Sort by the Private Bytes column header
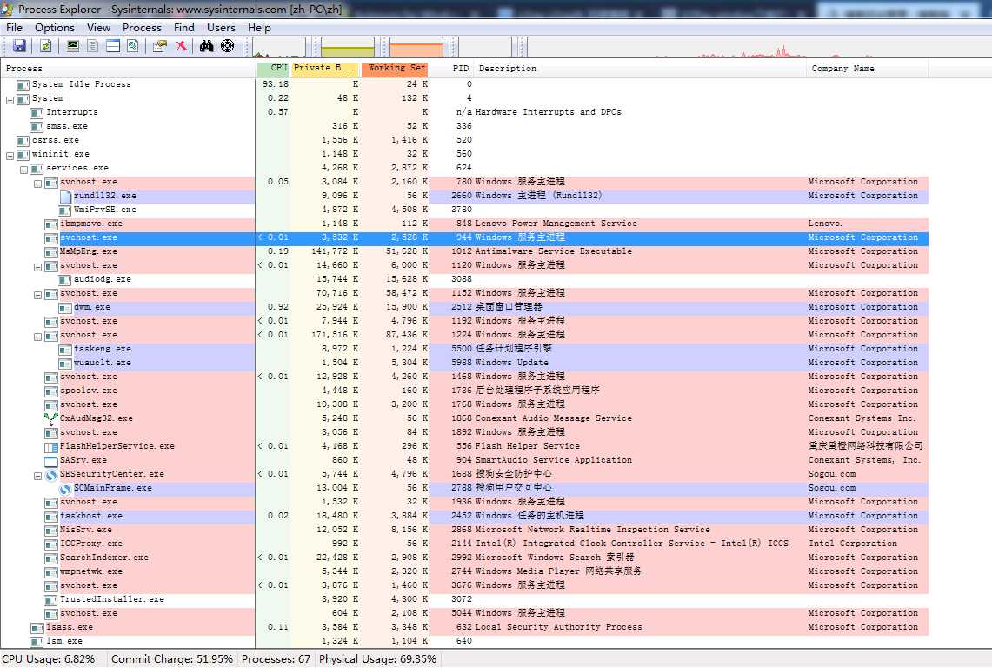 (324, 69)
